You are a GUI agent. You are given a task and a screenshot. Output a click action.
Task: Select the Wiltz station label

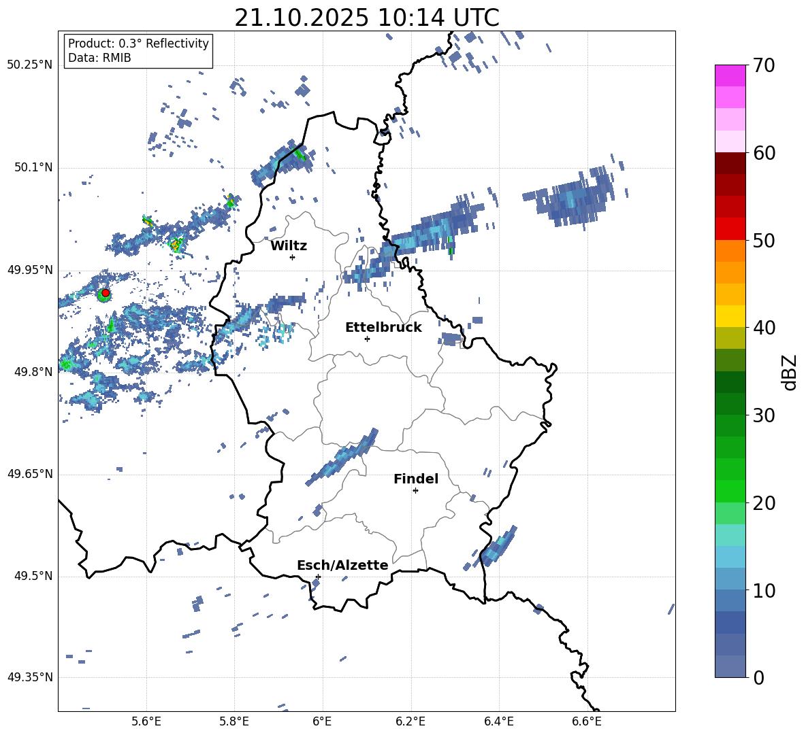(x=289, y=246)
